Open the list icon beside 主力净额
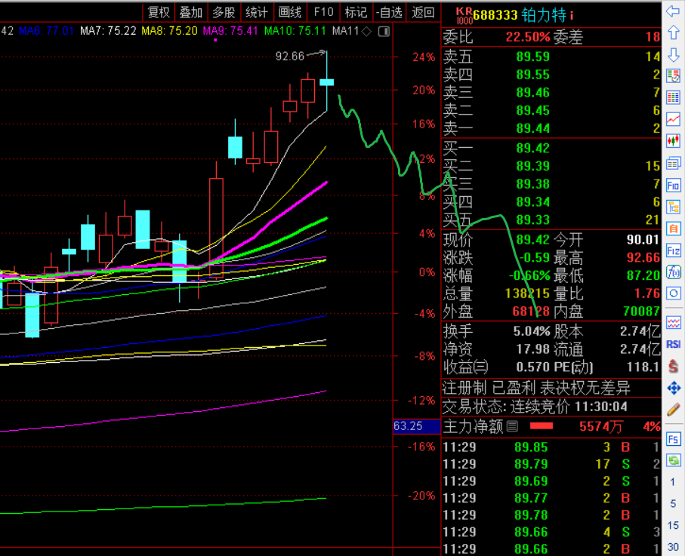This screenshot has height=556, width=685. (512, 426)
